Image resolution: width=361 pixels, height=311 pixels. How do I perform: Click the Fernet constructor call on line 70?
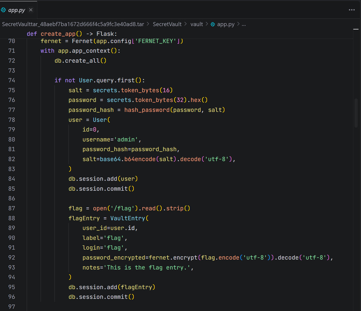[x=82, y=41]
